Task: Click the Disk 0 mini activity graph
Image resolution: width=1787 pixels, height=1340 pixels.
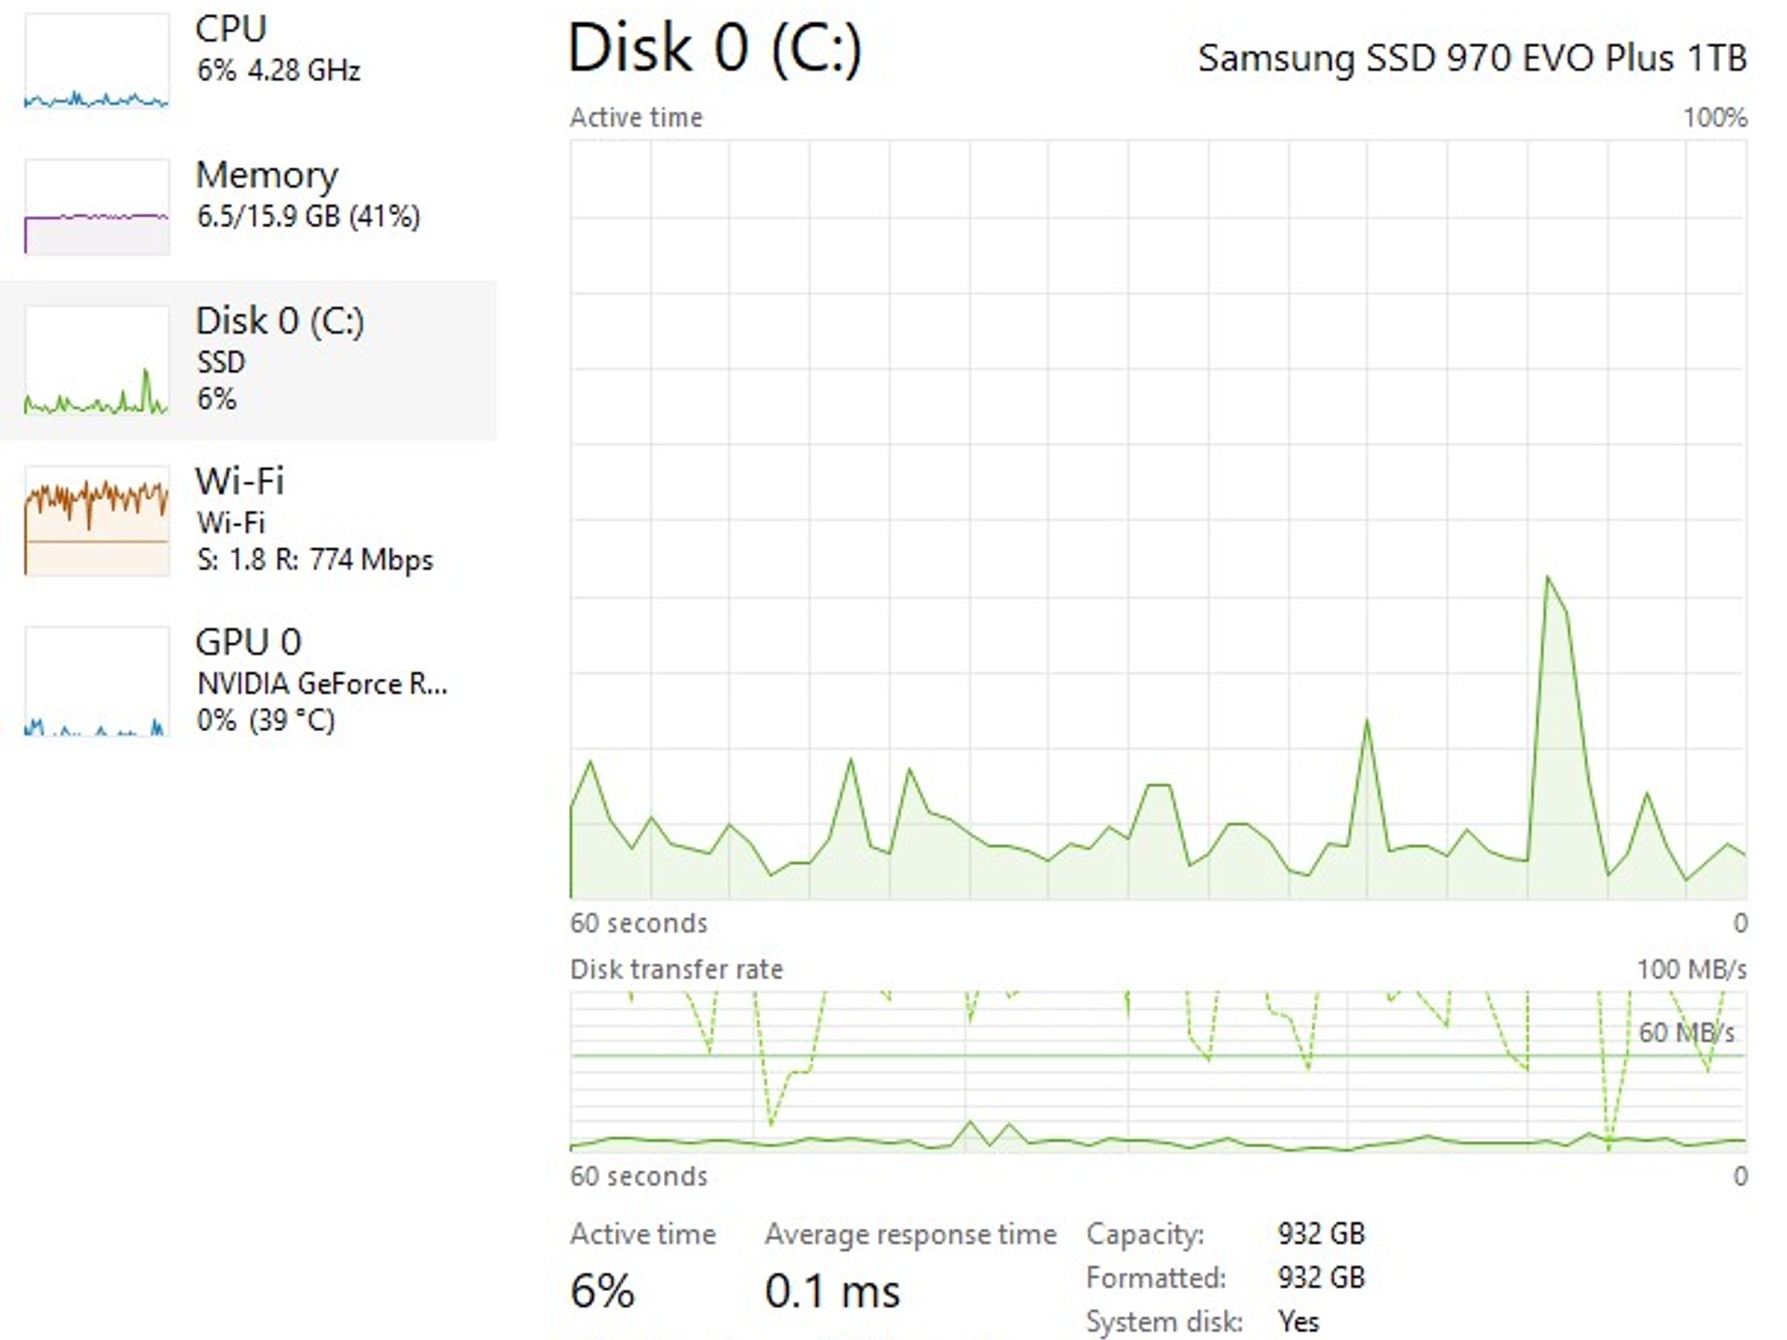Action: tap(97, 359)
